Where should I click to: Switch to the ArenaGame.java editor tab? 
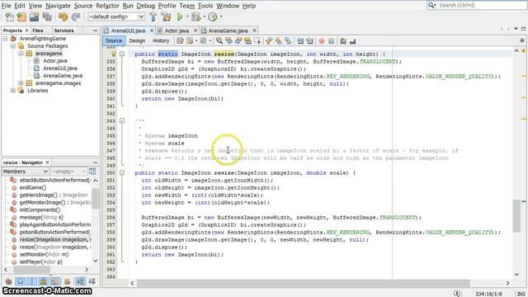pyautogui.click(x=228, y=31)
